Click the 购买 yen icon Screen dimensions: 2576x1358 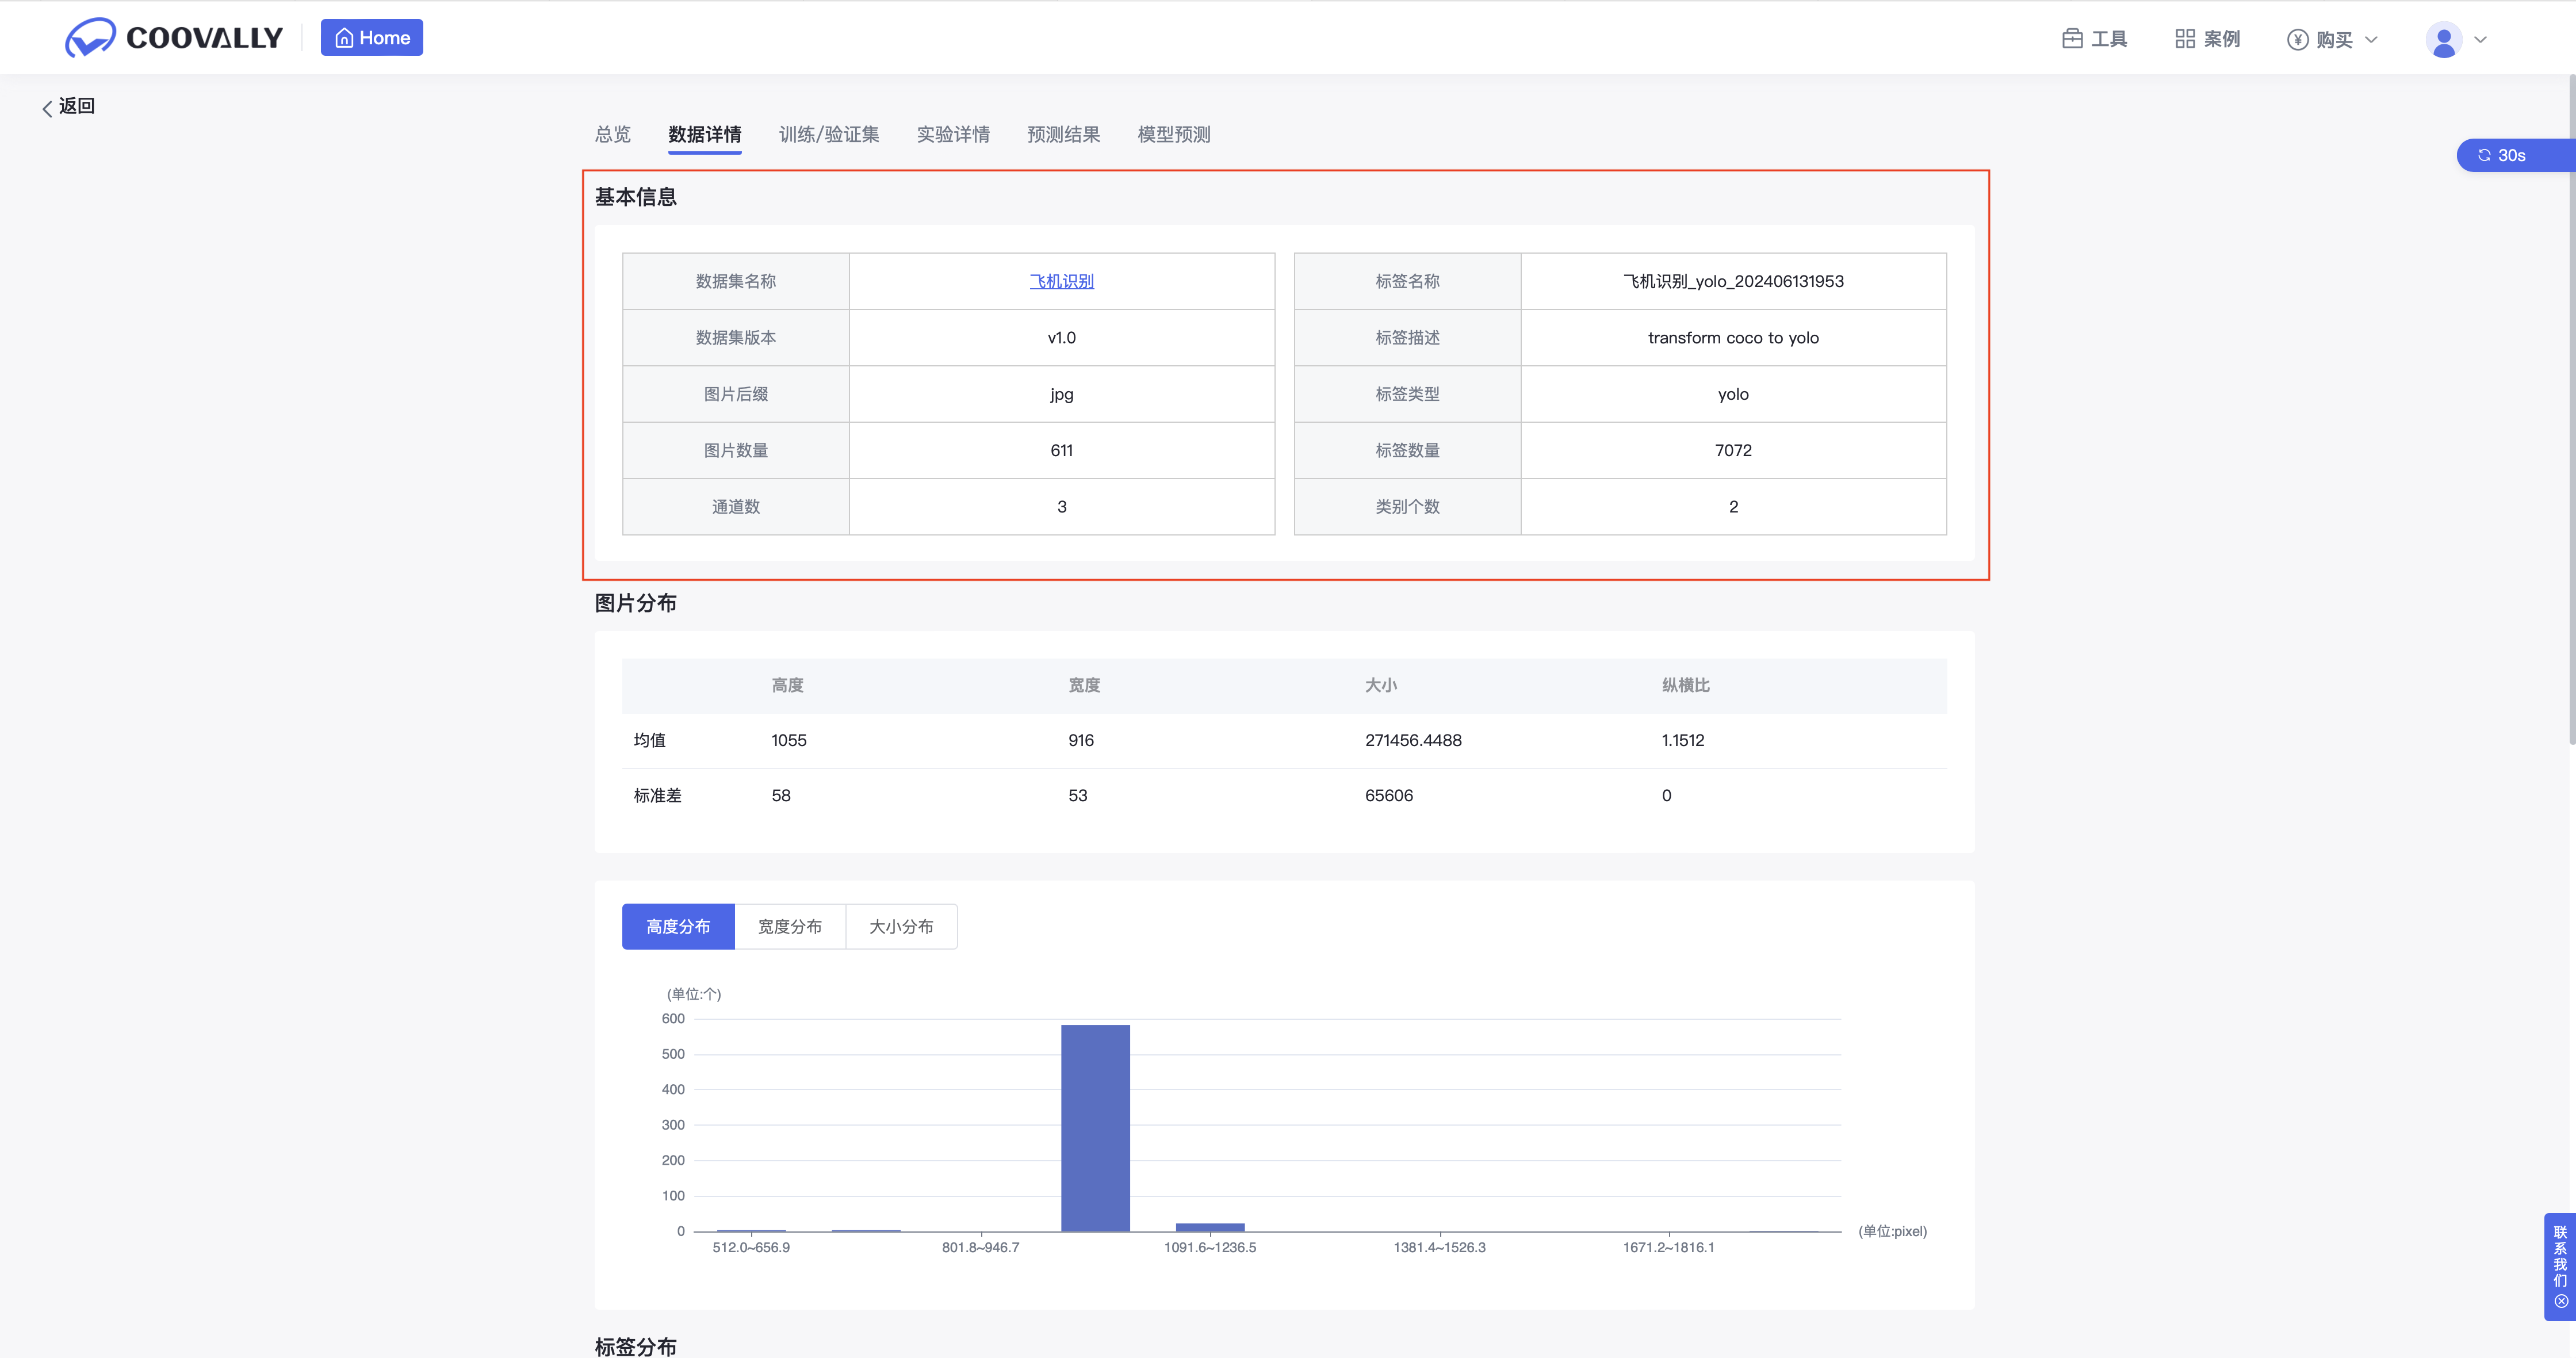point(2297,40)
